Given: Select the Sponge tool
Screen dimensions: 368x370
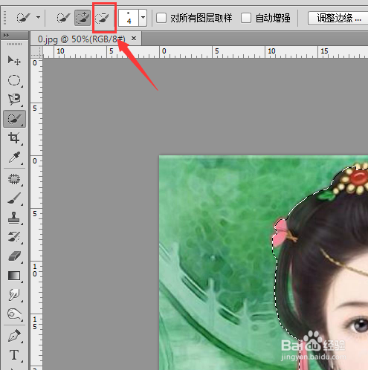Looking at the screenshot, I should (14, 314).
